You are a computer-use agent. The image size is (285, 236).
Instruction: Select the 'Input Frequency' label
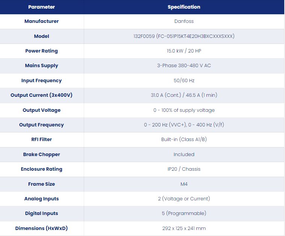coord(41,81)
